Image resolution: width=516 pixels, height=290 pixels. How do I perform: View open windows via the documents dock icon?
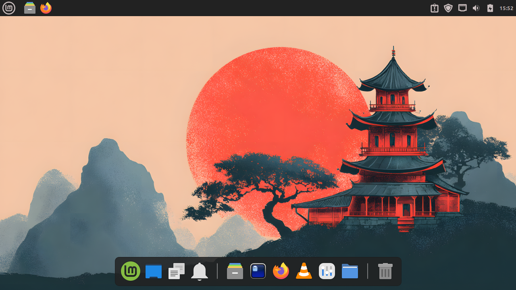(176, 271)
